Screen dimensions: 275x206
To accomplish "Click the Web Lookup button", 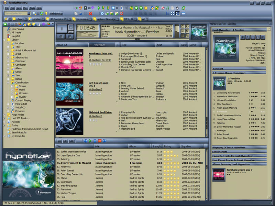I will pos(56,13).
